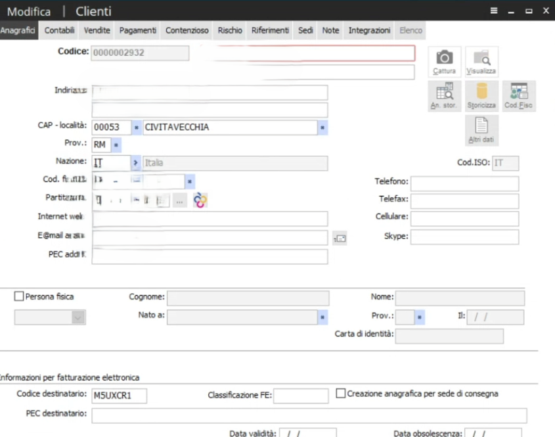Image resolution: width=555 pixels, height=437 pixels.
Task: Click the CAP field containing 00053
Action: [112, 127]
